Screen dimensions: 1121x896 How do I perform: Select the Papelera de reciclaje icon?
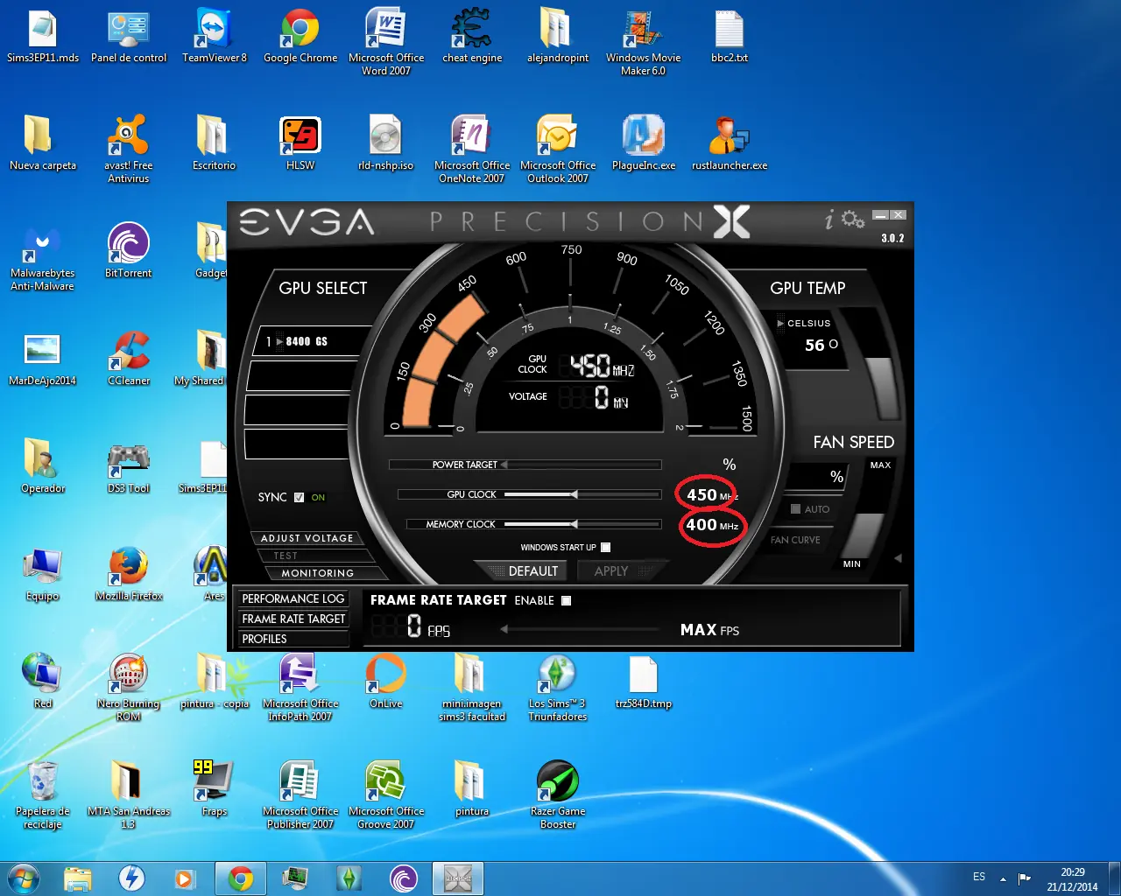pos(43,794)
